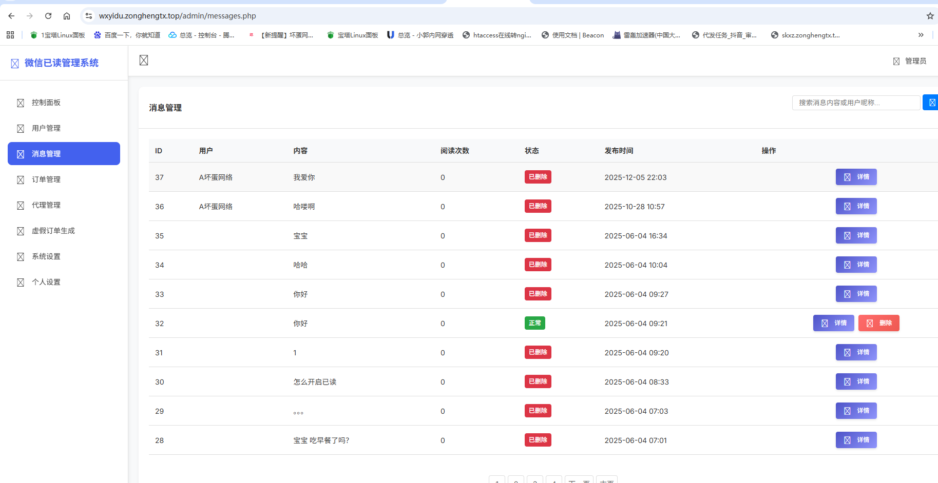Open the 管理员 user menu
The height and width of the screenshot is (483, 938).
click(910, 61)
